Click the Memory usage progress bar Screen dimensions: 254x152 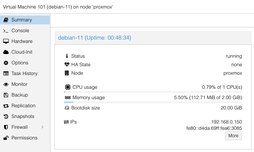[153, 102]
